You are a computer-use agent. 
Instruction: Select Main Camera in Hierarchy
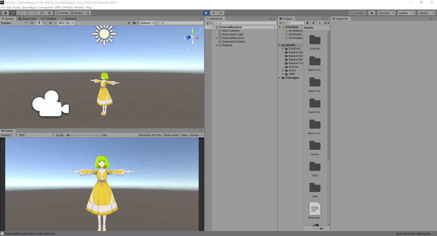(x=231, y=31)
